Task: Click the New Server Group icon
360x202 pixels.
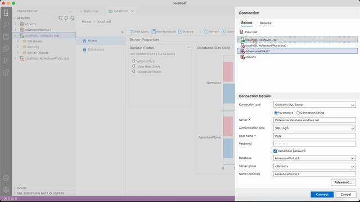Action: point(66,18)
